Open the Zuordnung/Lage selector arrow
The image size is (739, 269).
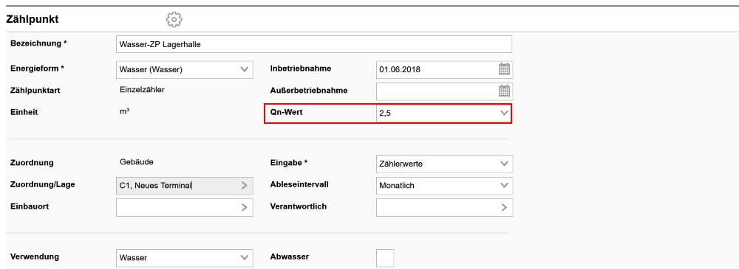pyautogui.click(x=244, y=185)
